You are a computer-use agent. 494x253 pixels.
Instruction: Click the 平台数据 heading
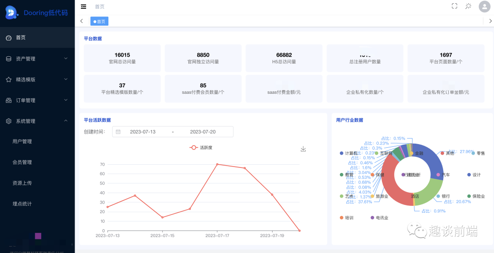tap(92, 39)
